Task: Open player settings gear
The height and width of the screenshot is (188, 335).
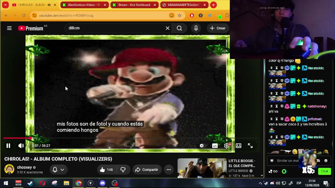Action: point(227,146)
